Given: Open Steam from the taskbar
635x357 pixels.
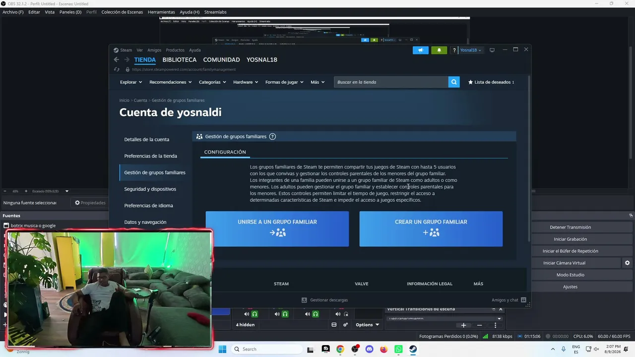Looking at the screenshot, I should 413,349.
